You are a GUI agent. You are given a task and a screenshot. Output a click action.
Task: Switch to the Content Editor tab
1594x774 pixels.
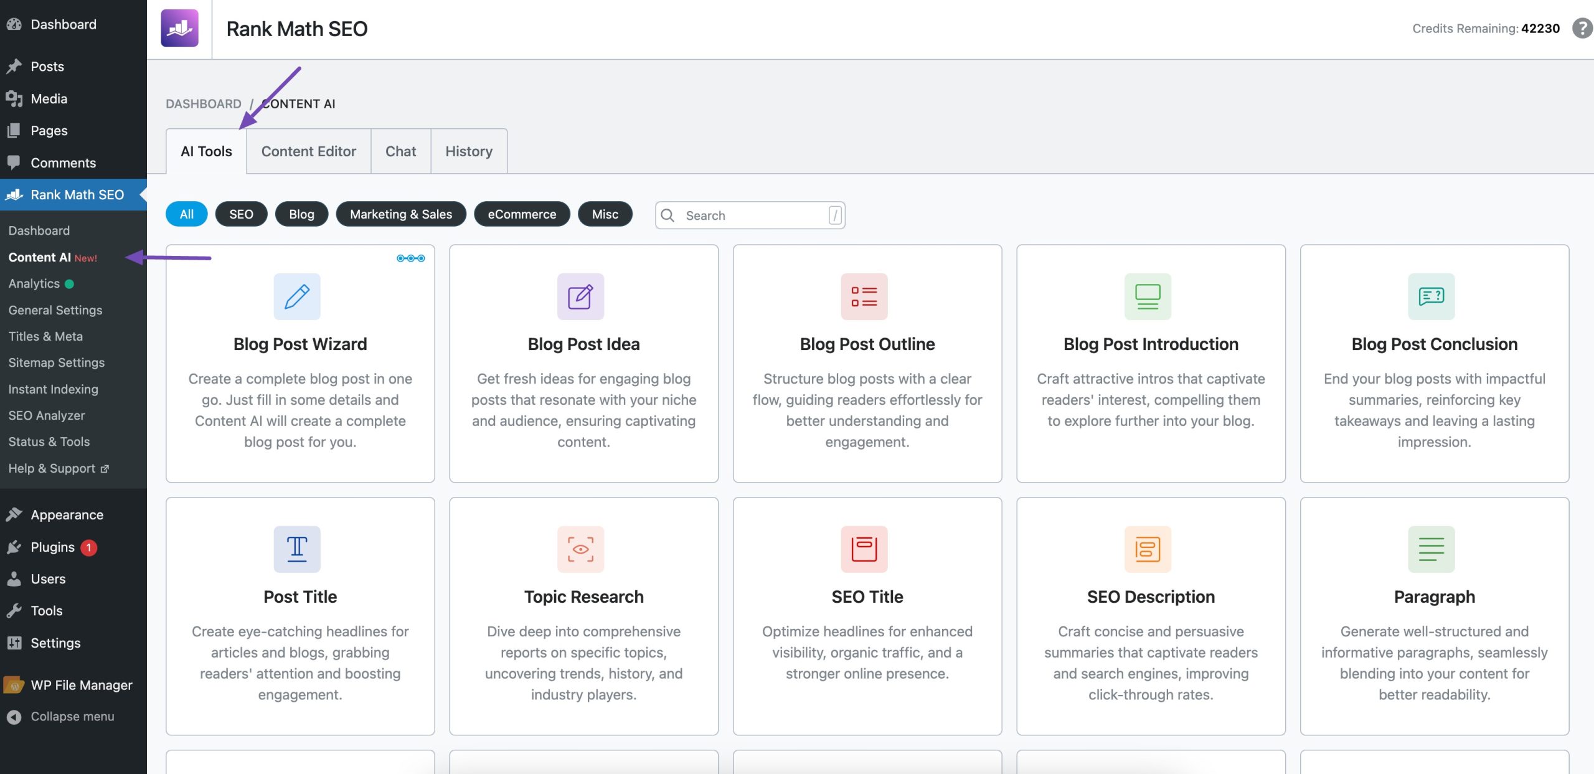(x=308, y=151)
